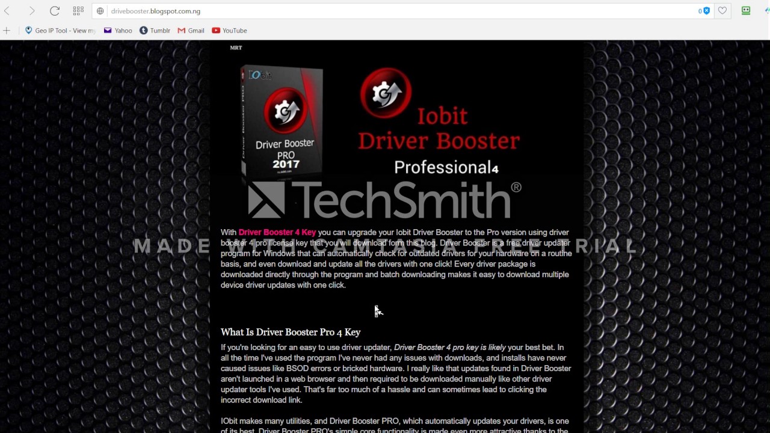Viewport: 770px width, 433px height.
Task: Click the Driver Booster 4 Key link
Action: pyautogui.click(x=277, y=232)
